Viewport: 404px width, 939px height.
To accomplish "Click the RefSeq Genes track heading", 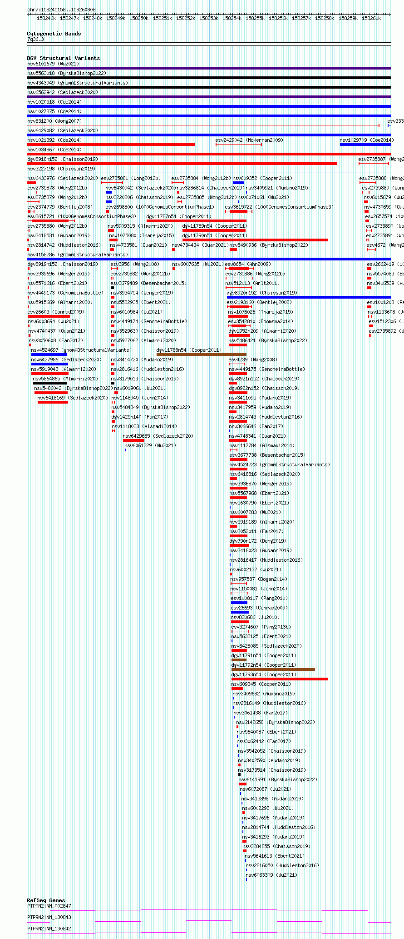I will pyautogui.click(x=46, y=900).
